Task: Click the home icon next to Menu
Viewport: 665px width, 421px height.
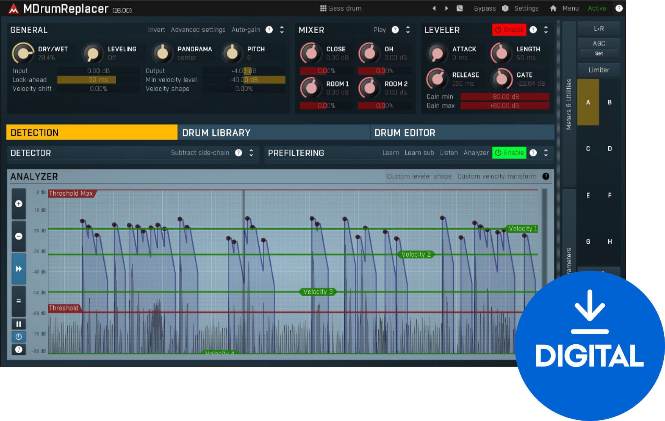Action: 553,8
